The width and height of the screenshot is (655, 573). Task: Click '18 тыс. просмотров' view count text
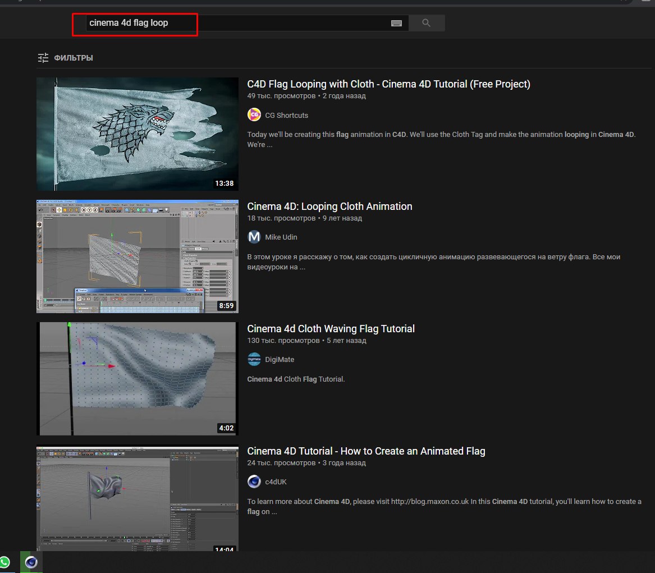281,218
